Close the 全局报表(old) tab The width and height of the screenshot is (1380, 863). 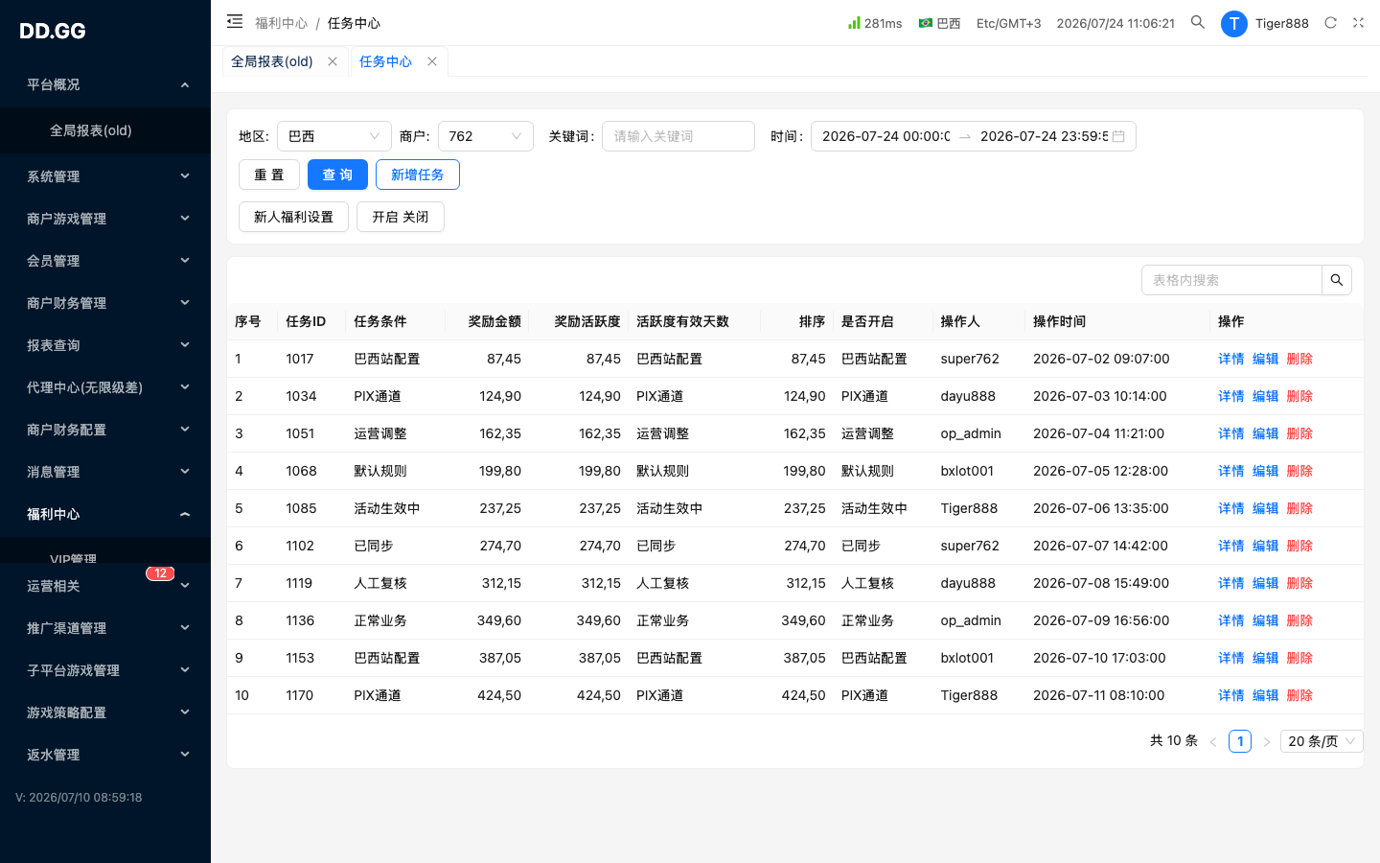[x=333, y=61]
